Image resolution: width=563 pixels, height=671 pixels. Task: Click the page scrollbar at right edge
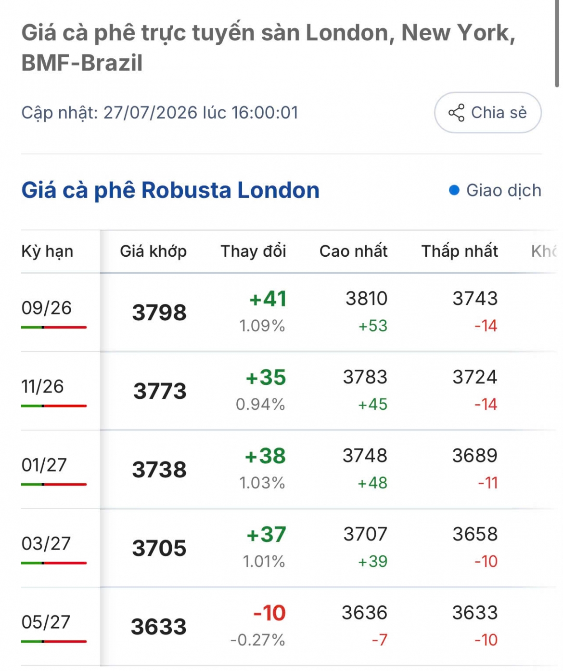pyautogui.click(x=557, y=43)
